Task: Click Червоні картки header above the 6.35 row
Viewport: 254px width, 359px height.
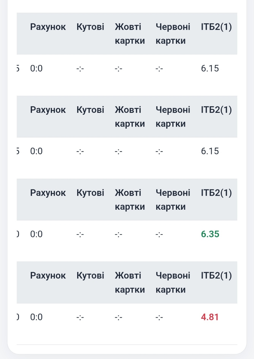Action: click(173, 200)
